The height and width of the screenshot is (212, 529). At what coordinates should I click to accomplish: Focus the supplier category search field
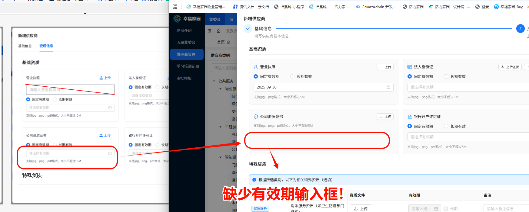(224, 68)
